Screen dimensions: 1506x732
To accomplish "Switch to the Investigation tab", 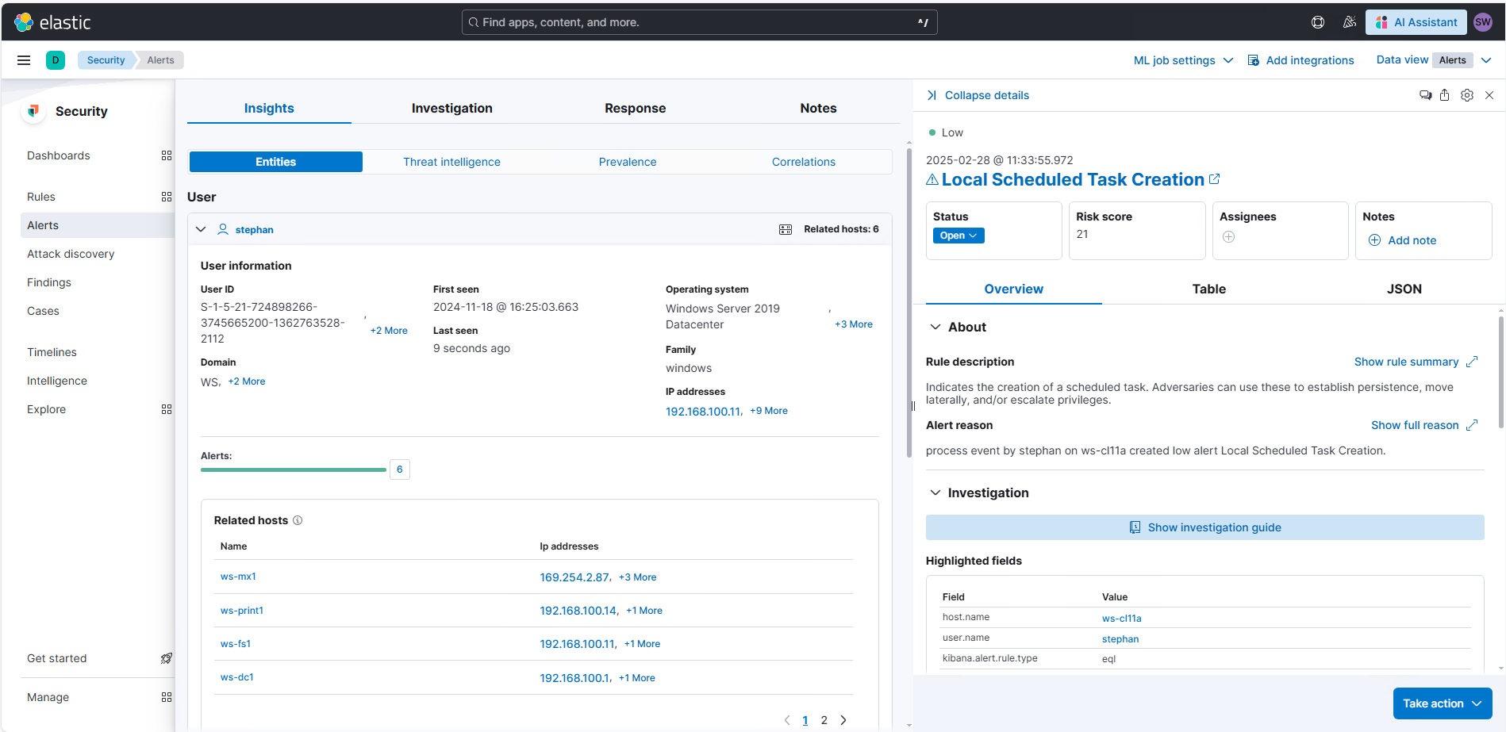I will click(x=452, y=109).
